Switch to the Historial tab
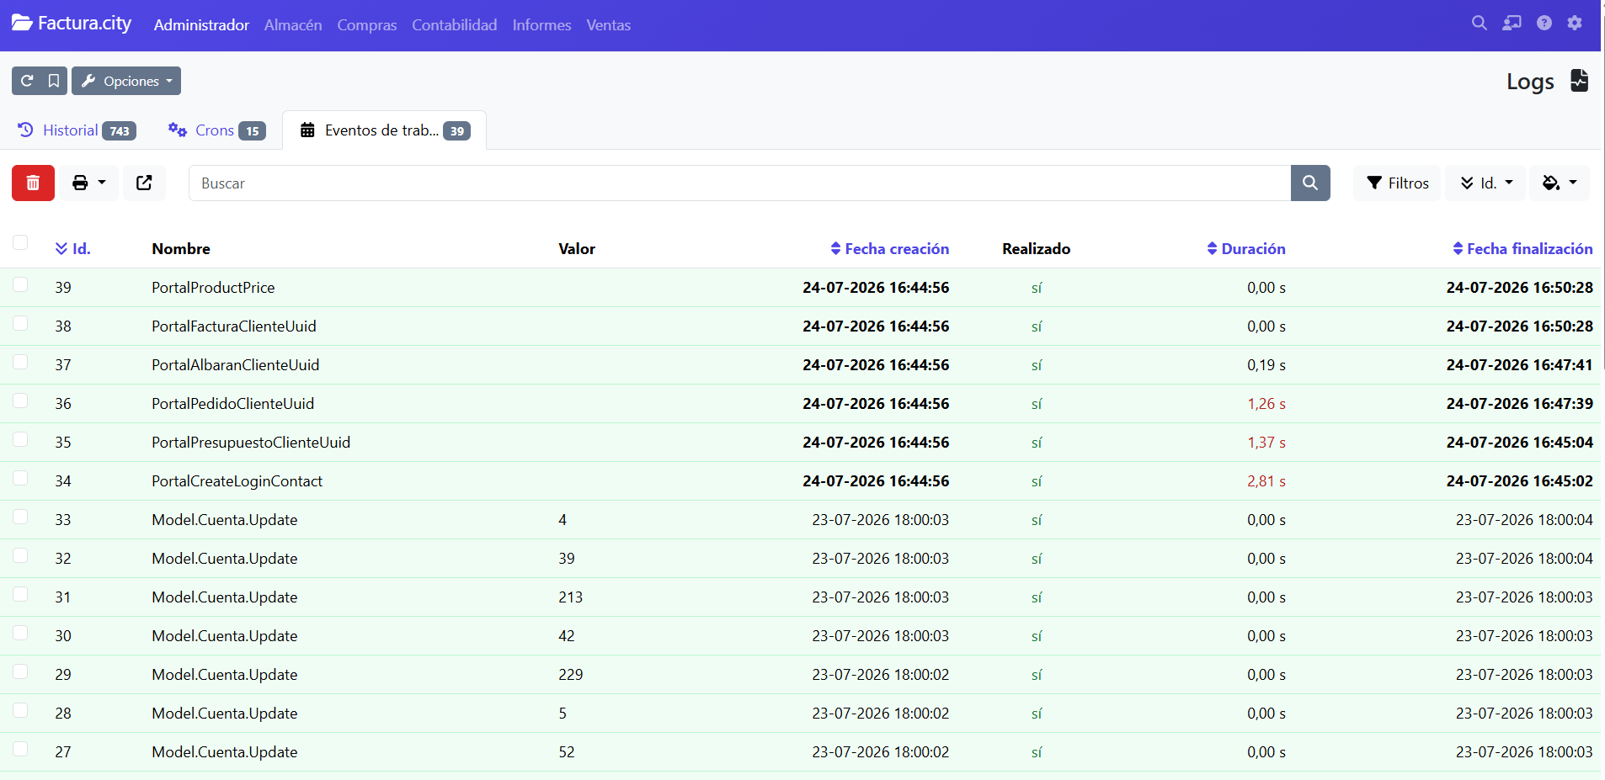The width and height of the screenshot is (1605, 780). pos(77,130)
